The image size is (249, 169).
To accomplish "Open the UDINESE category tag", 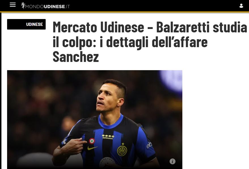I will [x=26, y=24].
